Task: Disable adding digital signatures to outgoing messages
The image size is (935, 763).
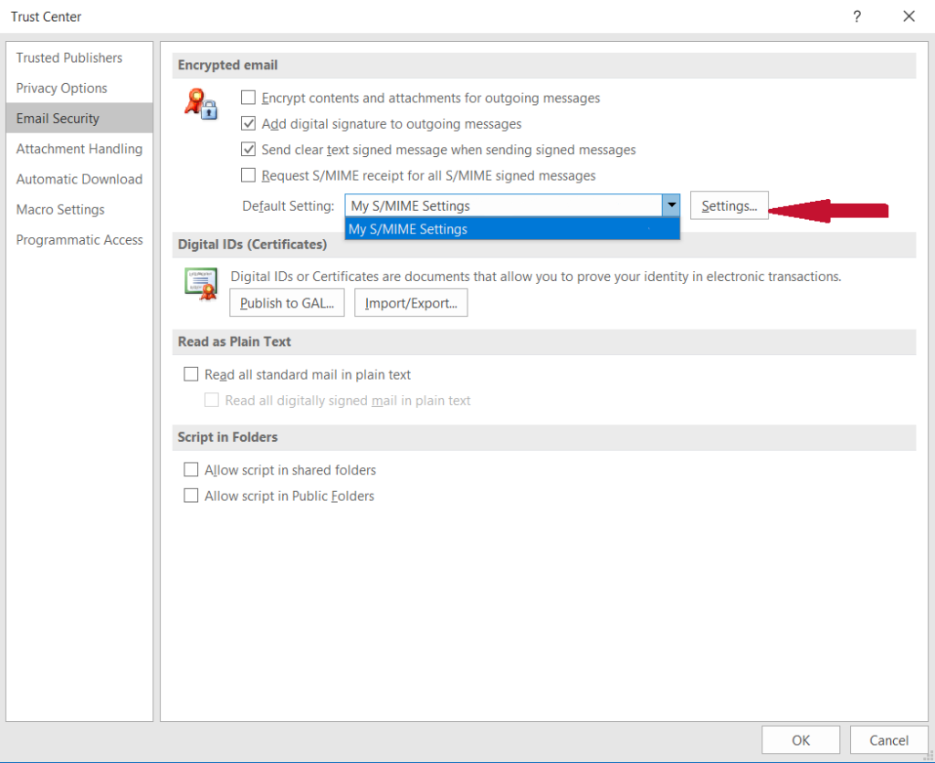Action: pos(247,123)
